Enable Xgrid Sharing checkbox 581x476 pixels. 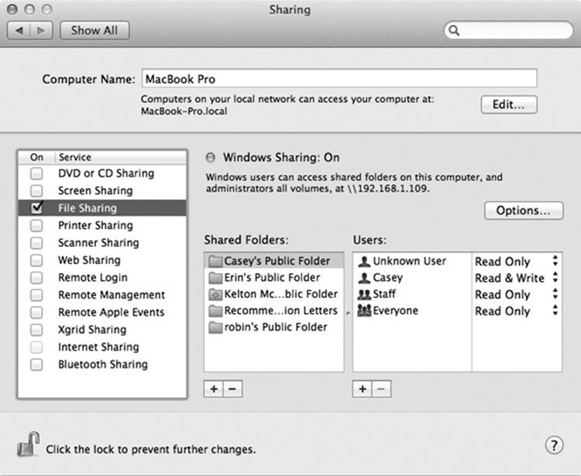36,330
